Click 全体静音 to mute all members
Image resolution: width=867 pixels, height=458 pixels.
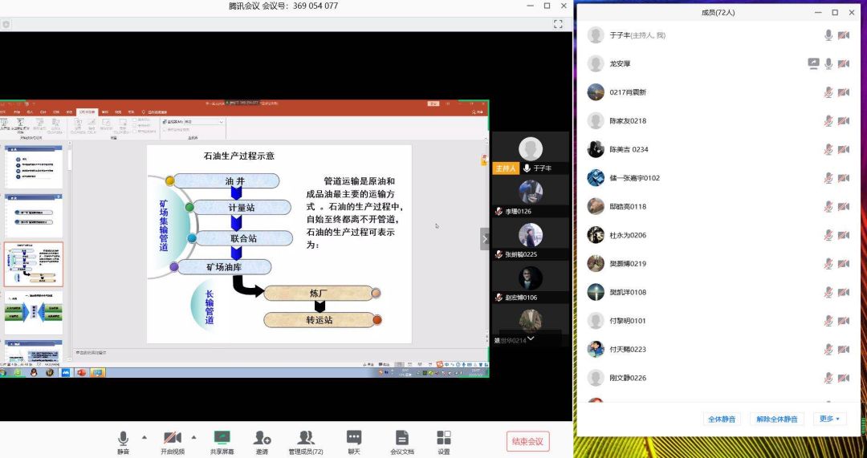[x=723, y=419]
